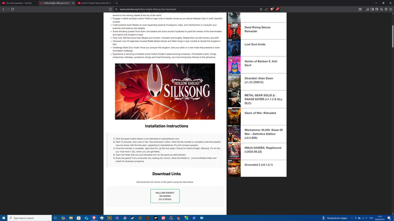
Task: Open the music note playlist icon
Action: [x=367, y=9]
